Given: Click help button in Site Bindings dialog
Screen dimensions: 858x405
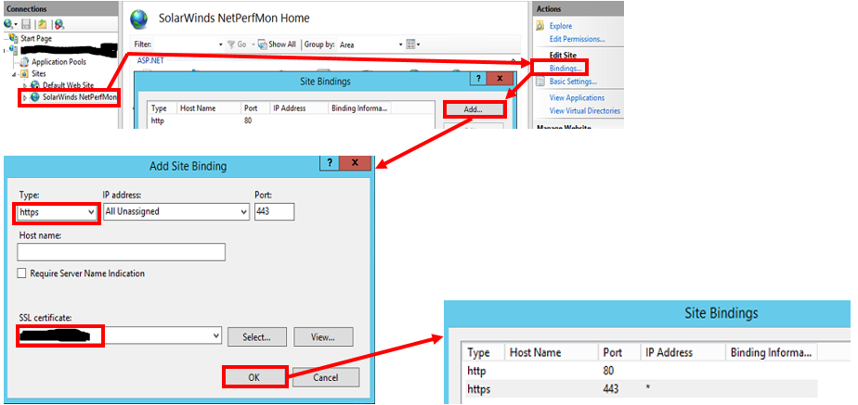Looking at the screenshot, I should click(477, 79).
